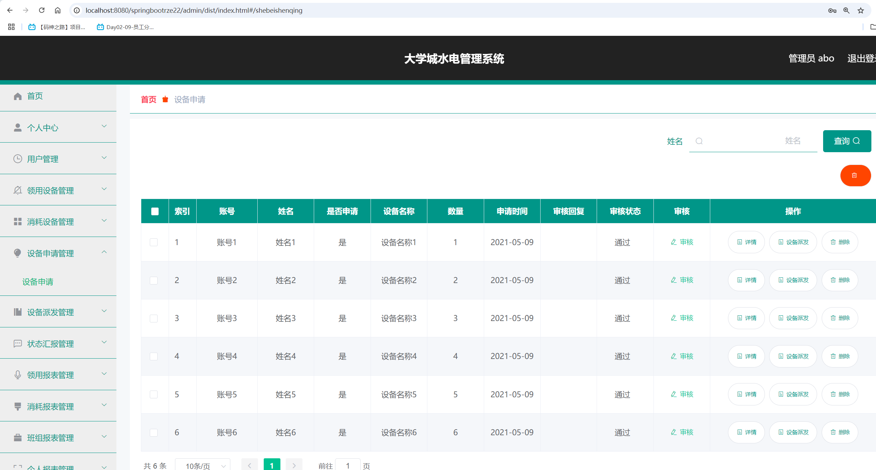The image size is (876, 470).
Task: Click the chat bubble icon beside 状态汇报管理
Action: (x=18, y=343)
